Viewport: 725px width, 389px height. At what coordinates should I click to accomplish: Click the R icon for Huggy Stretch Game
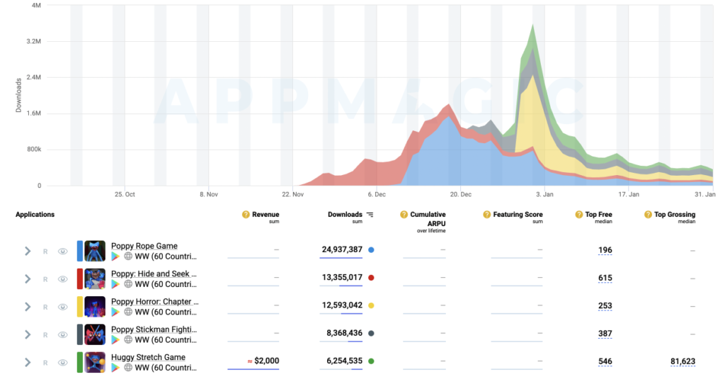point(45,363)
